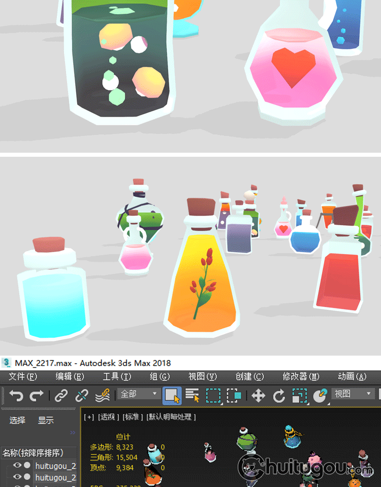Open the 全部 selection filter dropdown
The width and height of the screenshot is (381, 487).
pos(139,394)
